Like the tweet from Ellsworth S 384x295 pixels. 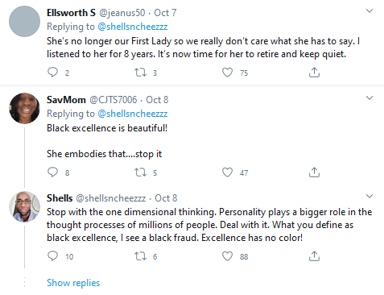coord(227,73)
